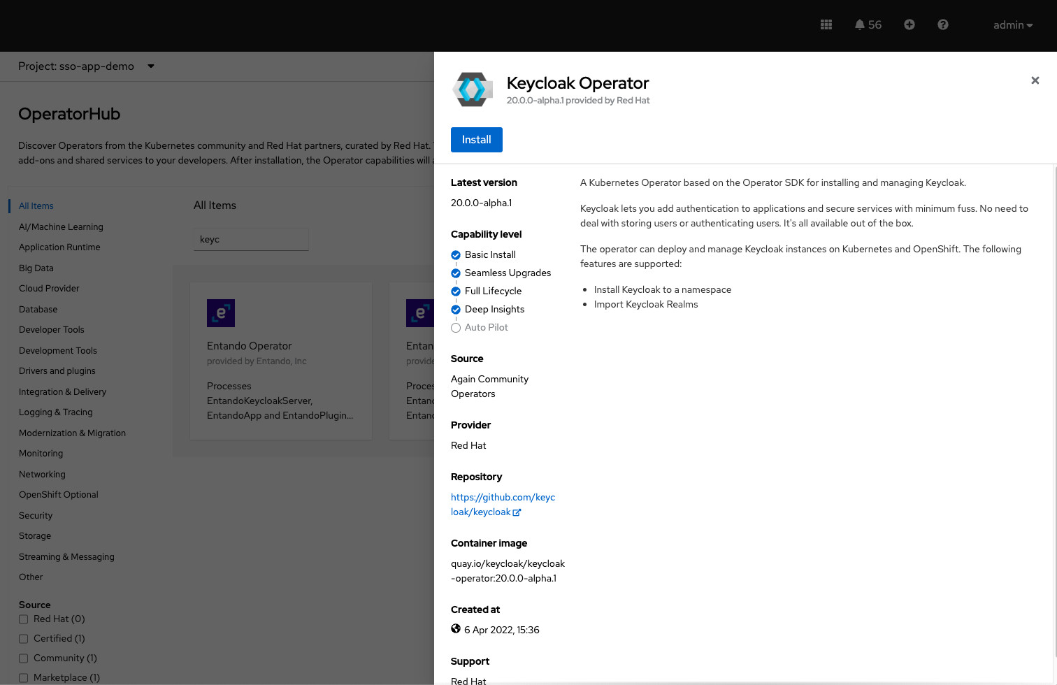Click the plus icon to import YAML
1057x685 pixels.
coord(909,24)
